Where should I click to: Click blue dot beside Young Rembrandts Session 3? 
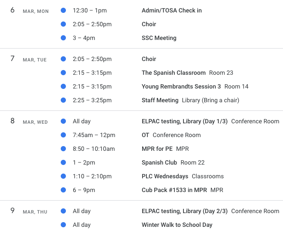coord(63,86)
